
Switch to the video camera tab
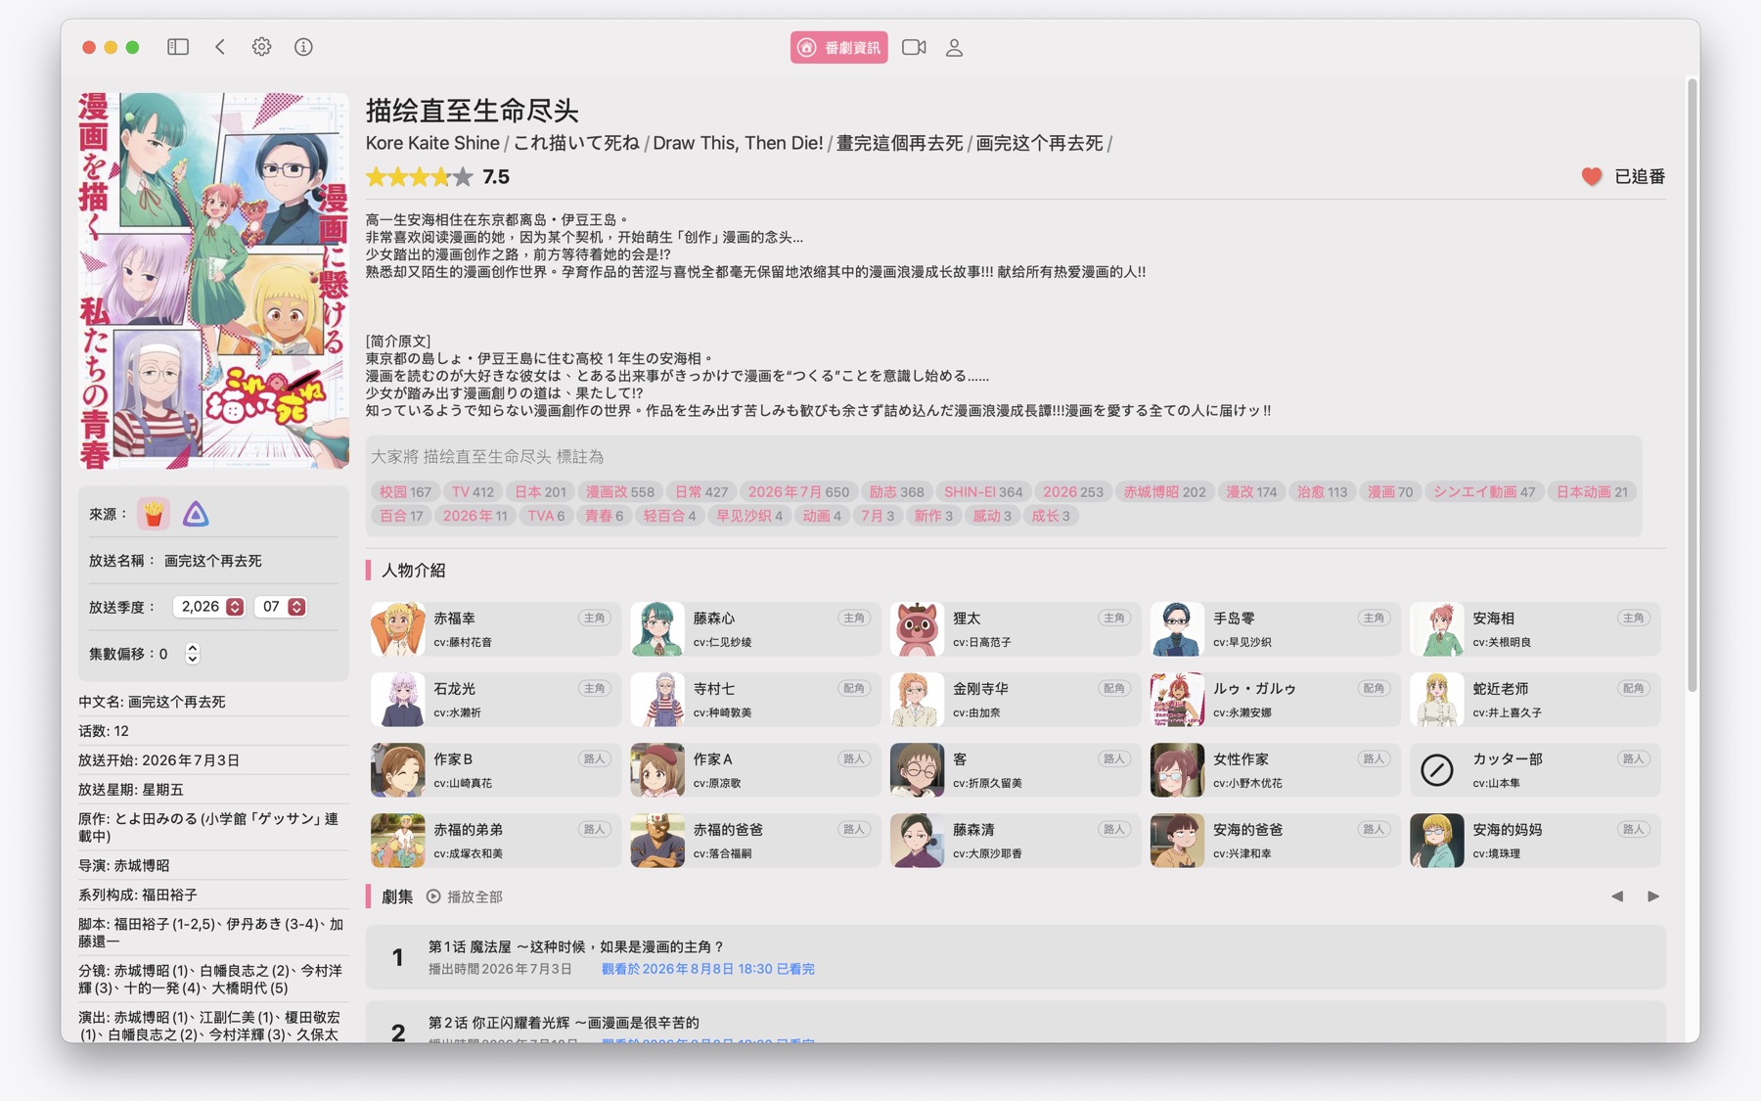914,47
